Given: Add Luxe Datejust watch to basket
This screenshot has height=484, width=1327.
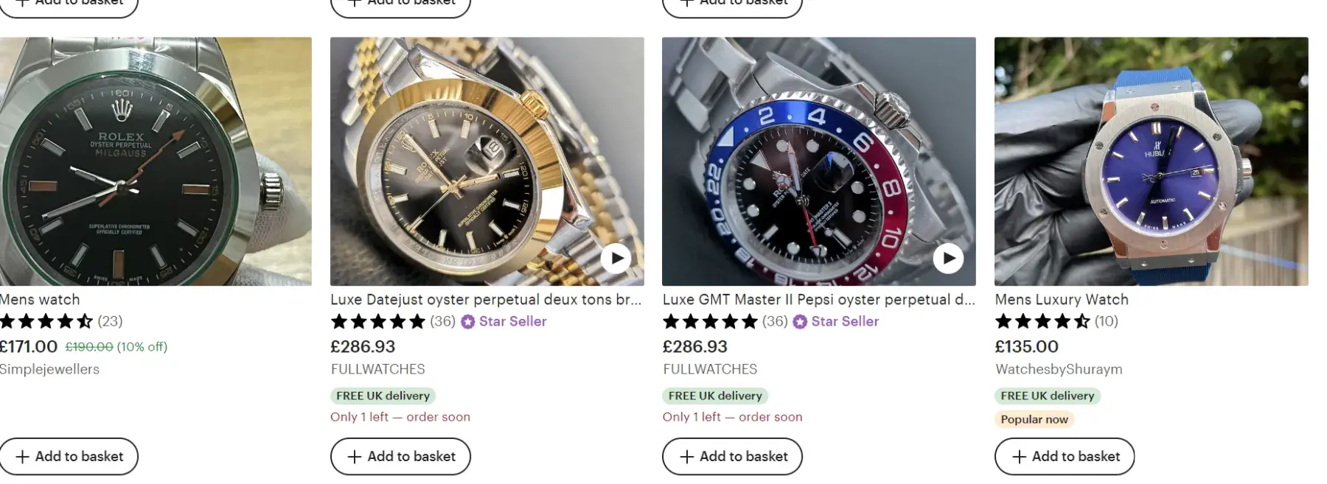Looking at the screenshot, I should point(400,457).
